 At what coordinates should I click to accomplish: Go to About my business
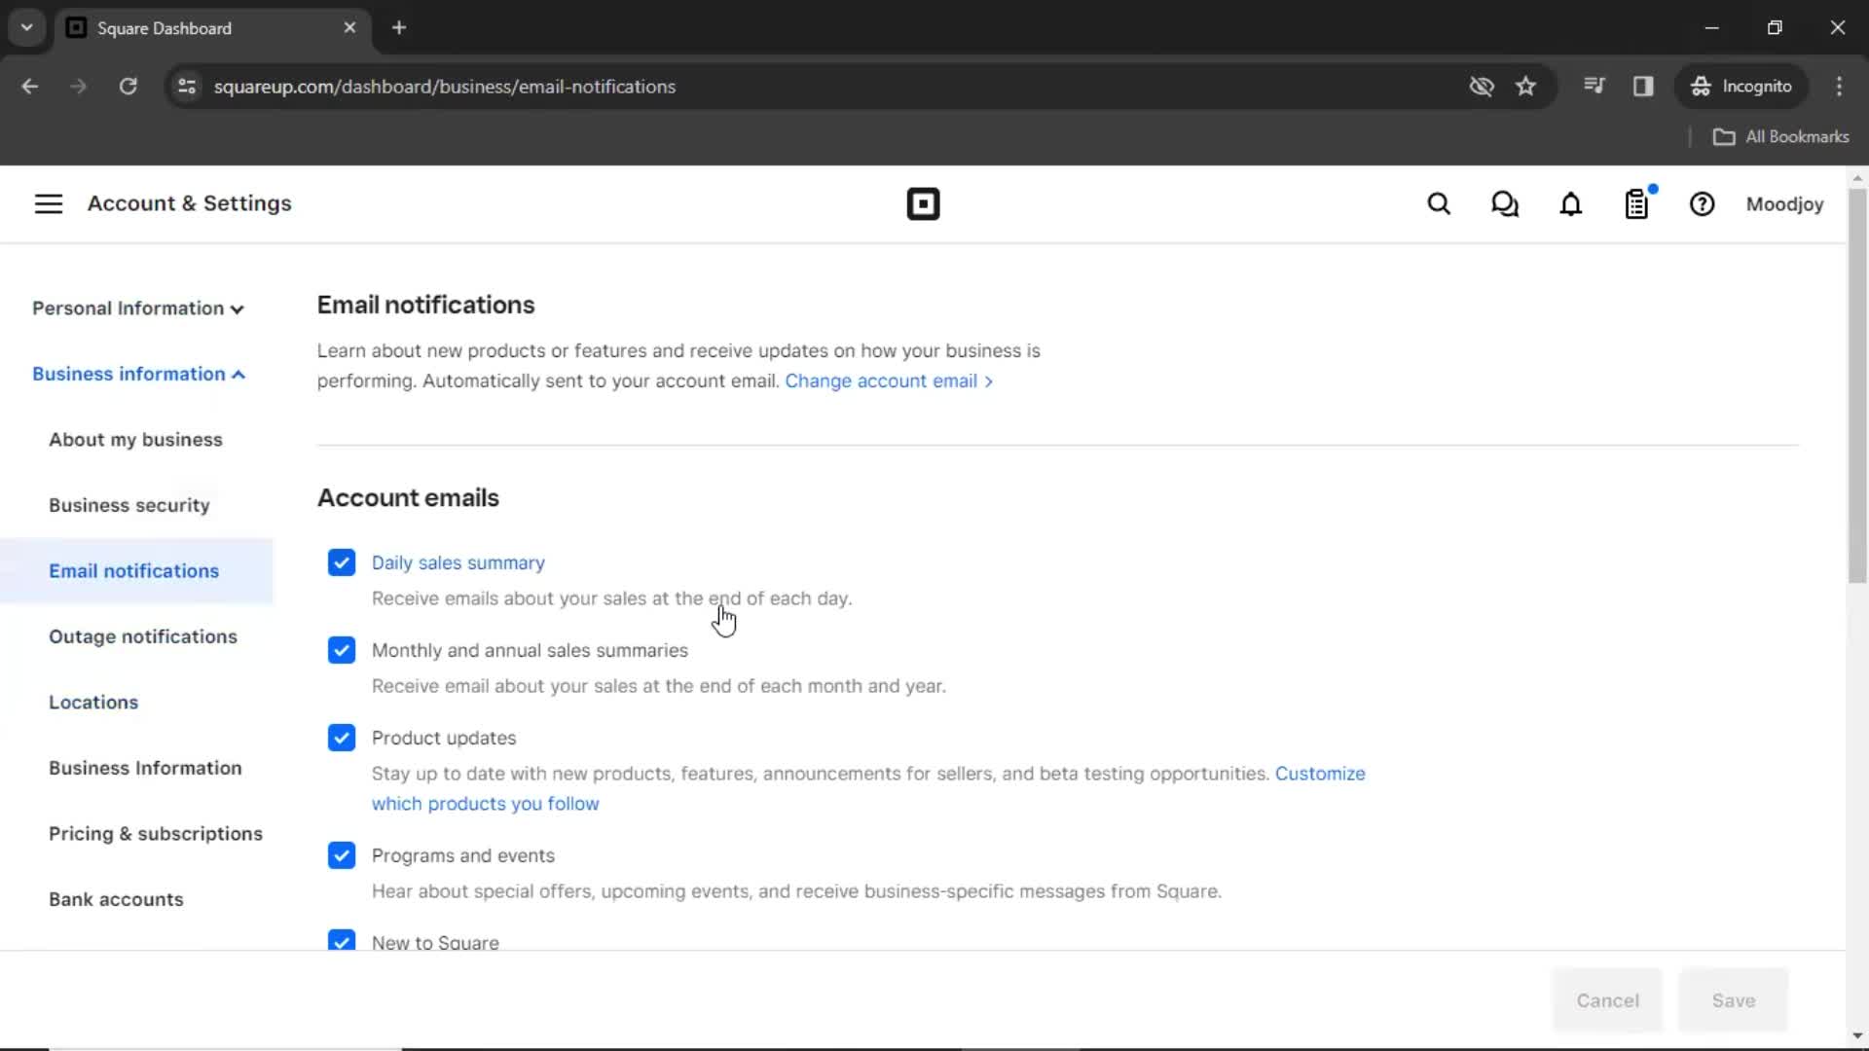135,440
